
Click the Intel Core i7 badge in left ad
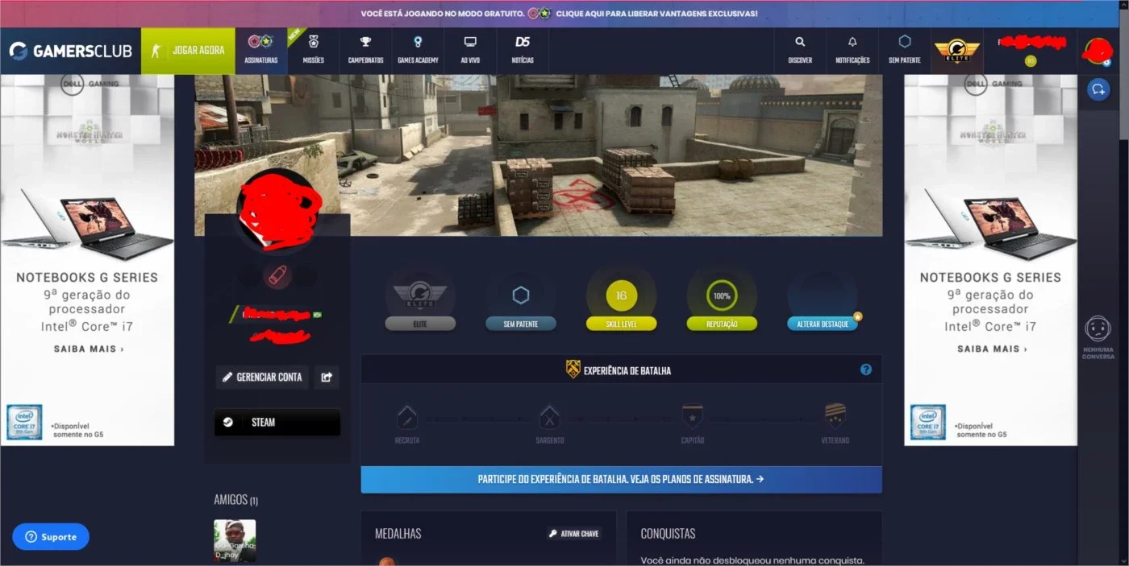[24, 422]
